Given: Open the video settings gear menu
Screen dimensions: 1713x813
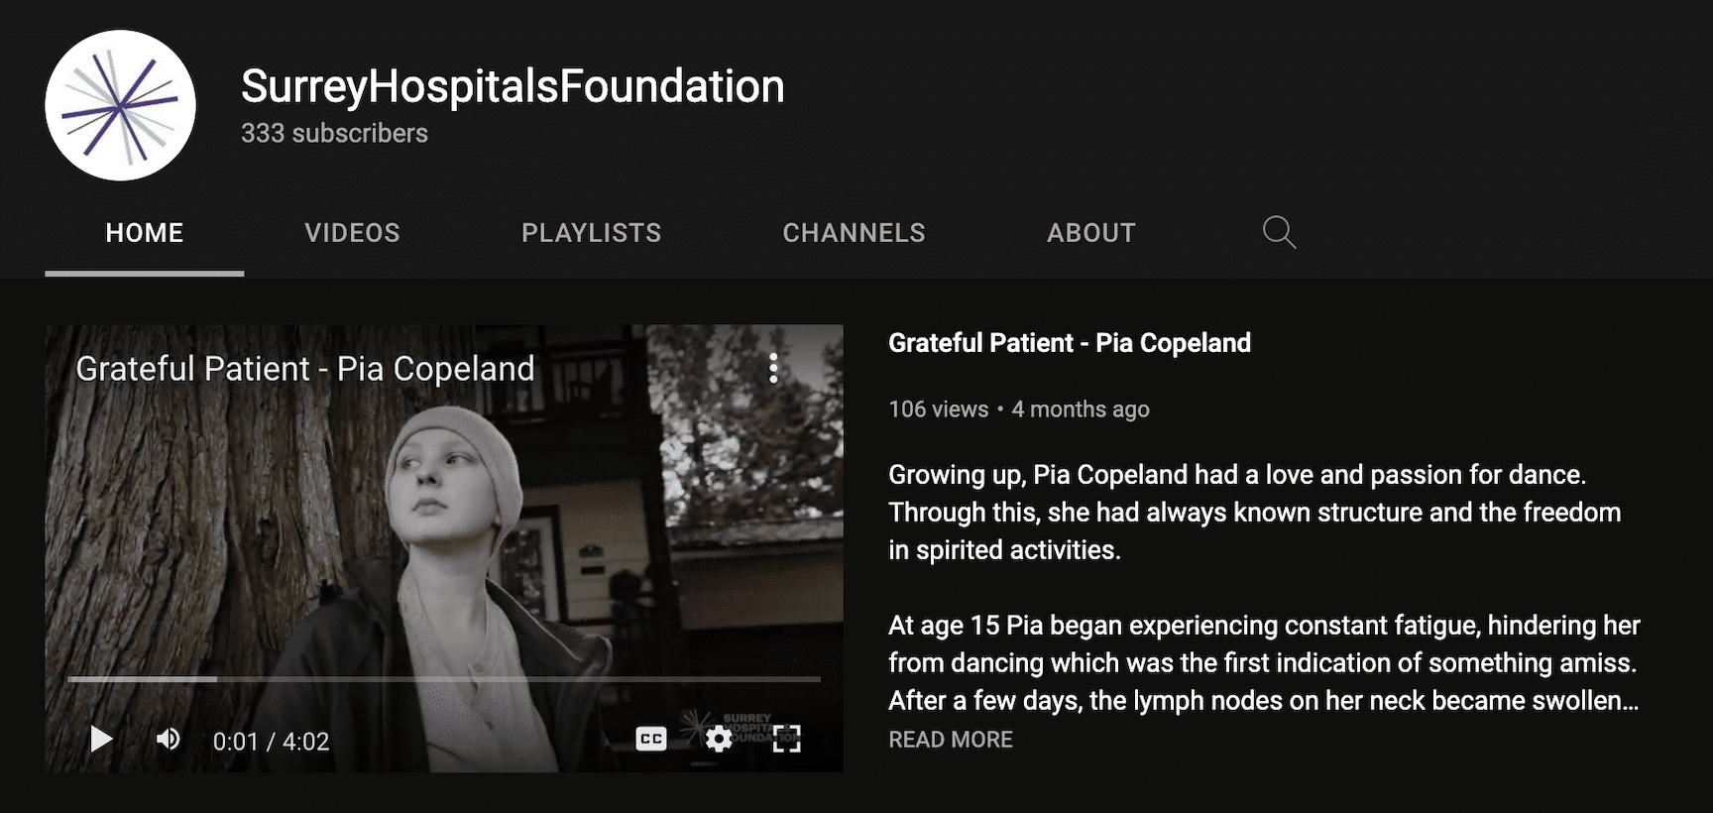Looking at the screenshot, I should coord(719,740).
